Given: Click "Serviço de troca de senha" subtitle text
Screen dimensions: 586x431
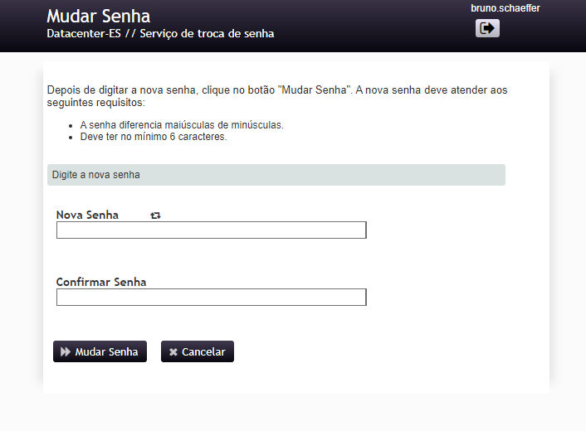Looking at the screenshot, I should pyautogui.click(x=207, y=34).
